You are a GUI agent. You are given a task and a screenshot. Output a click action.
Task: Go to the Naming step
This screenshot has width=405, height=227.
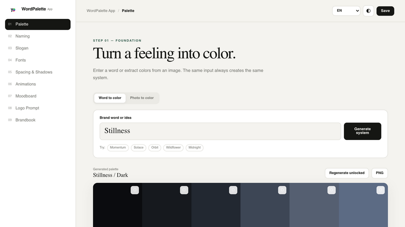38,36
